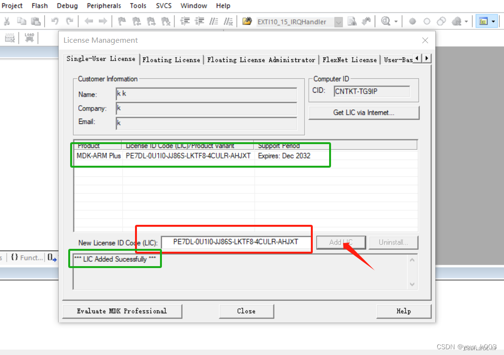Click the Email input field
The width and height of the screenshot is (504, 355).
click(x=207, y=123)
